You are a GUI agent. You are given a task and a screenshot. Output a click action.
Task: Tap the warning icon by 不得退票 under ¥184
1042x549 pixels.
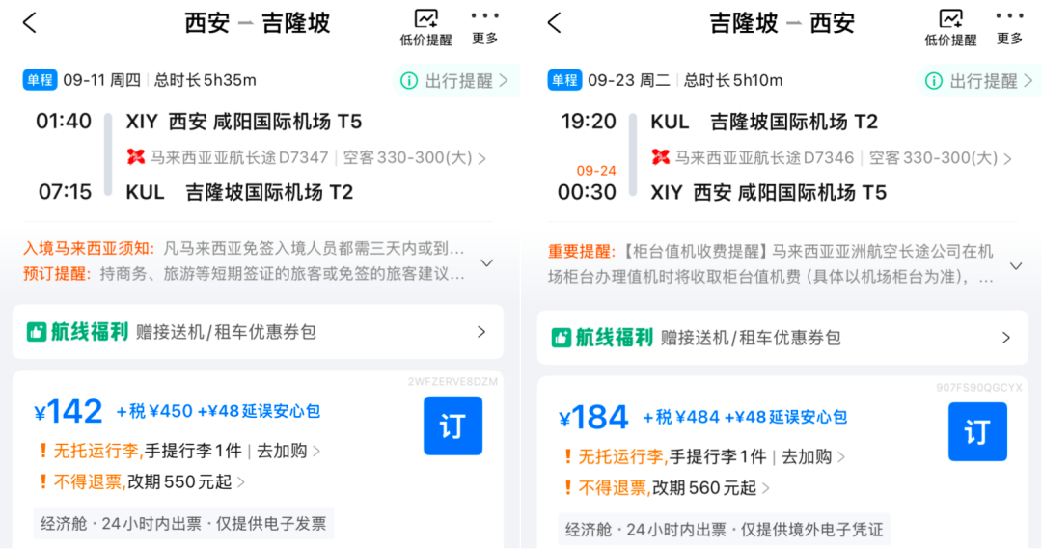click(568, 488)
